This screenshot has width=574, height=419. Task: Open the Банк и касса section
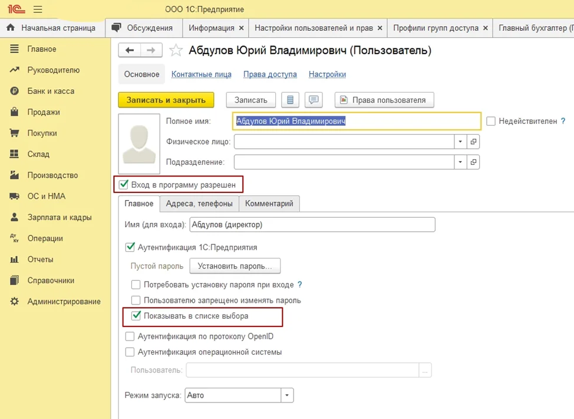pyautogui.click(x=51, y=91)
